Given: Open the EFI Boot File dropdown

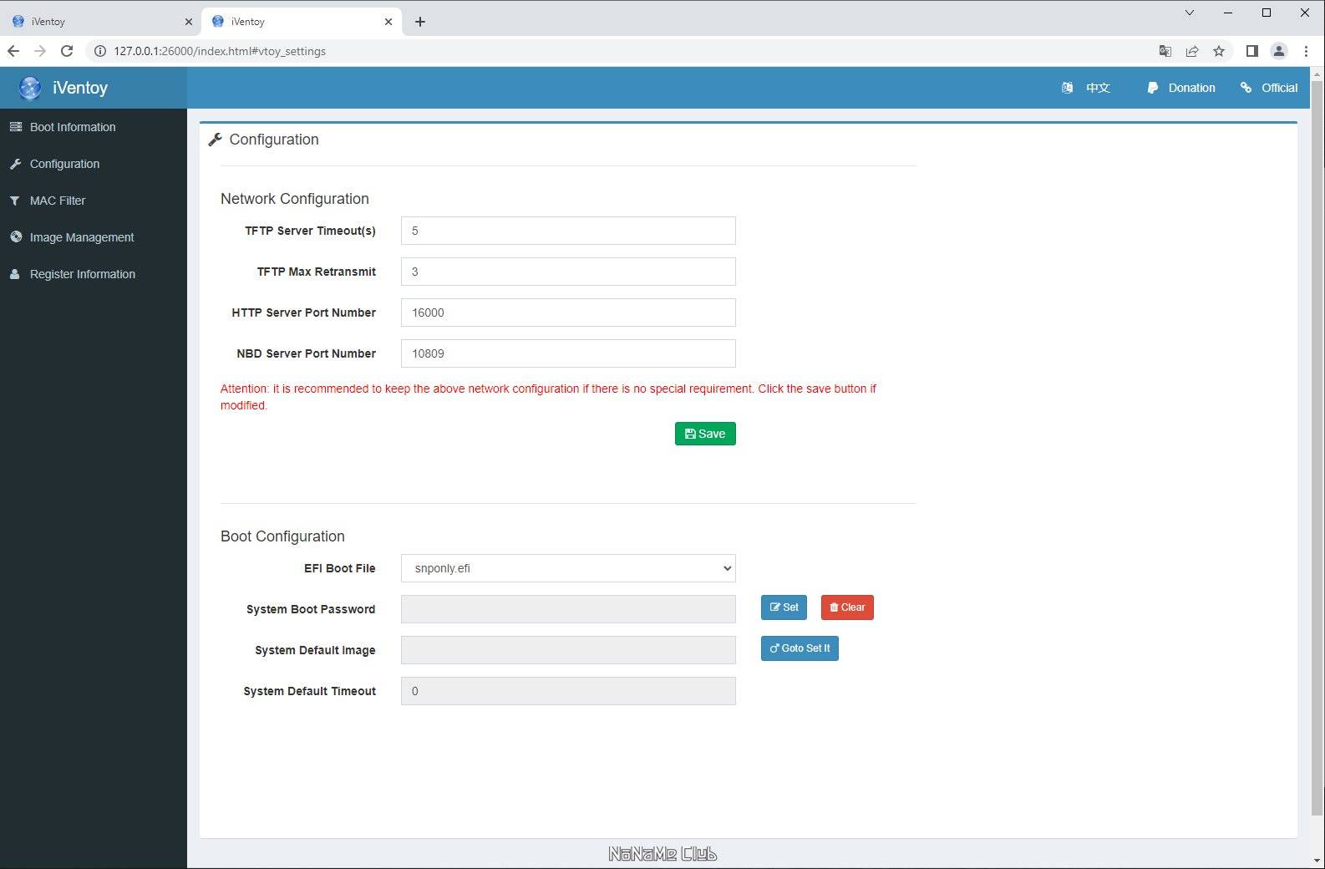Looking at the screenshot, I should 568,568.
